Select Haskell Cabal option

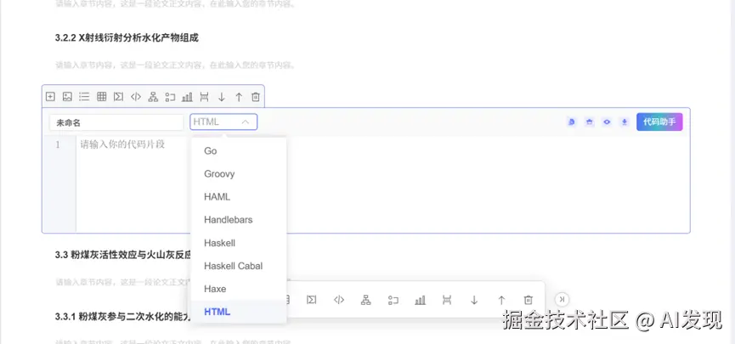click(239, 266)
